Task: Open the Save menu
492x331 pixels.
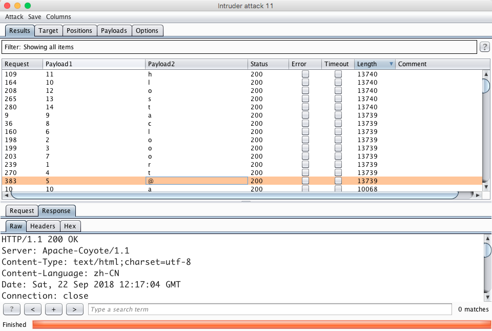Action: (34, 17)
